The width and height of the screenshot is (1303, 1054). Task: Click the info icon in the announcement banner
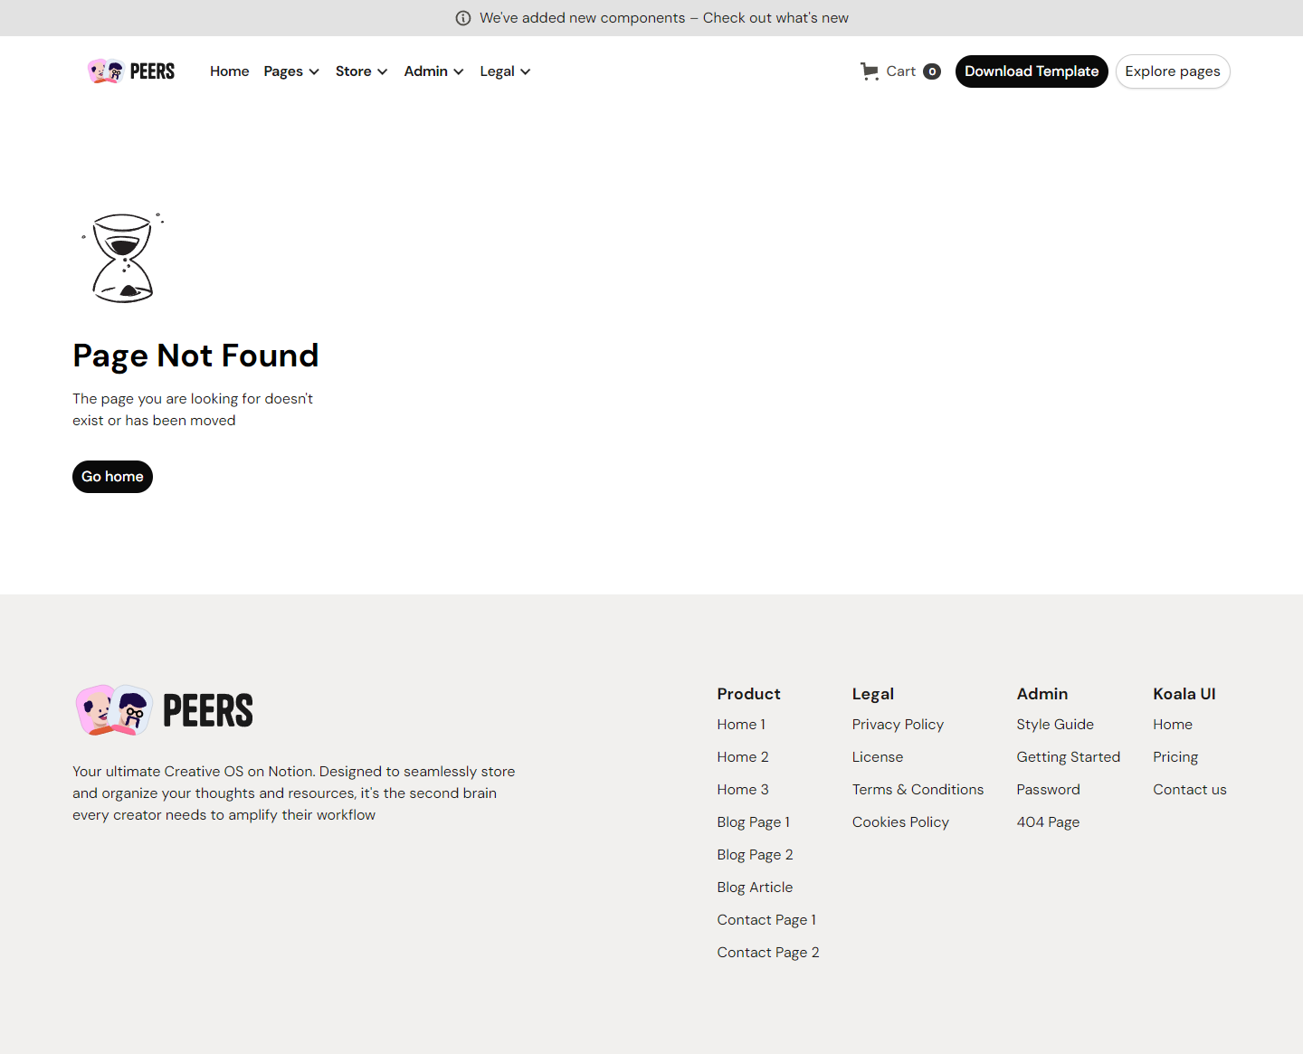463,17
